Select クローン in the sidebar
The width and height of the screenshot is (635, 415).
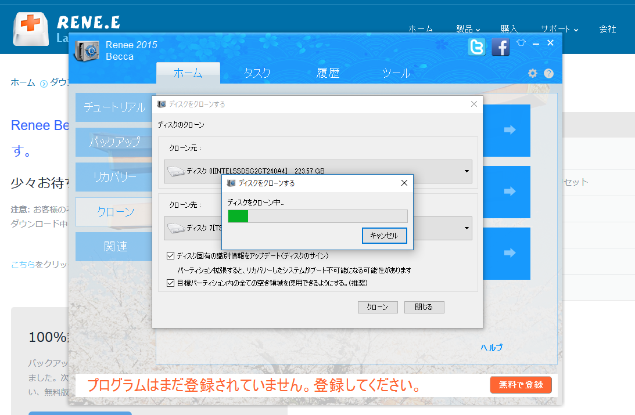click(x=114, y=211)
